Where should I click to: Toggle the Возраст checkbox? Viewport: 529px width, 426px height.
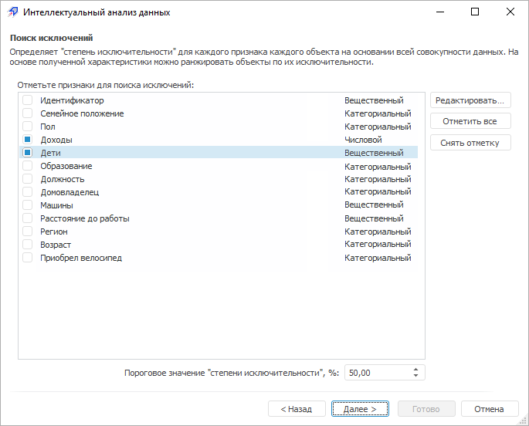[x=28, y=245]
